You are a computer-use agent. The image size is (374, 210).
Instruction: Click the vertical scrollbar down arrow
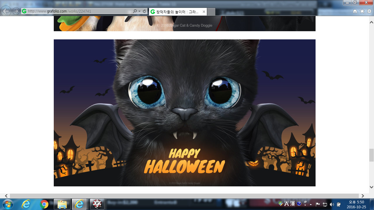[371, 187]
